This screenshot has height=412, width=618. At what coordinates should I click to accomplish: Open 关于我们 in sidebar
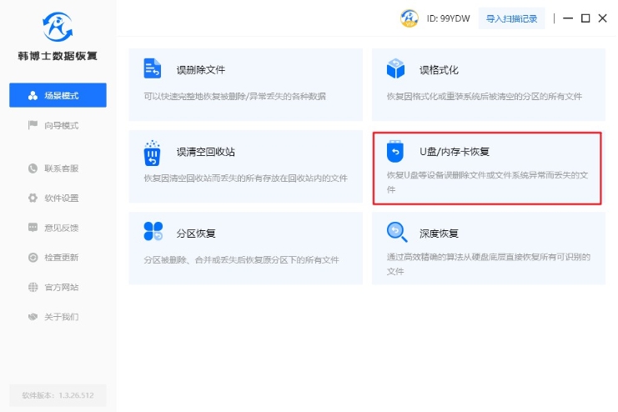coord(58,317)
